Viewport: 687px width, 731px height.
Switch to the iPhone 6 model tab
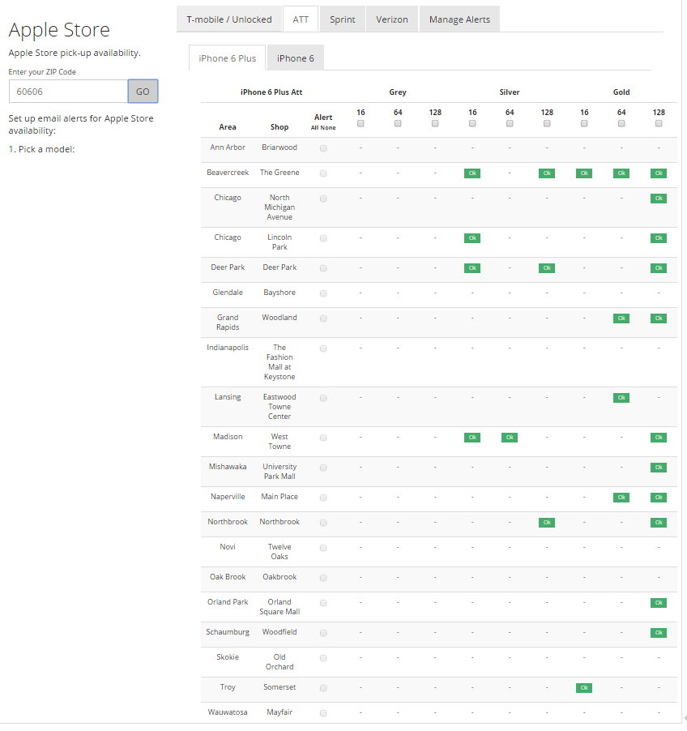296,58
